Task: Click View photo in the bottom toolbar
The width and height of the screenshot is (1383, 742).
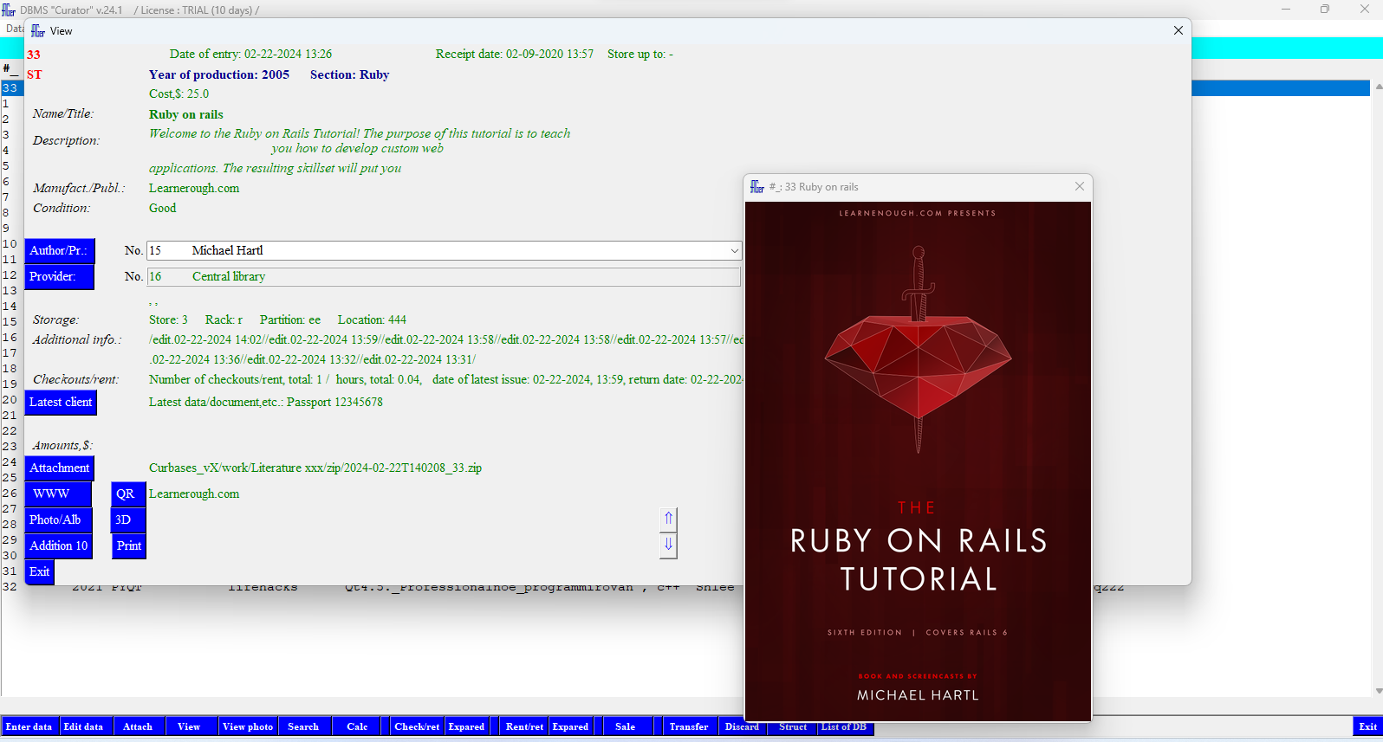Action: pyautogui.click(x=248, y=726)
